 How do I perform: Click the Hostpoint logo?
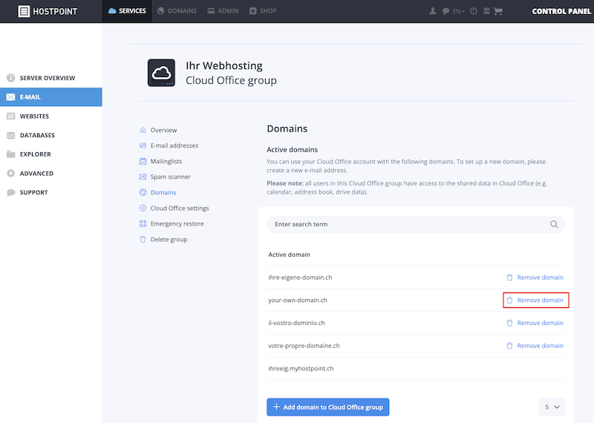pyautogui.click(x=48, y=11)
